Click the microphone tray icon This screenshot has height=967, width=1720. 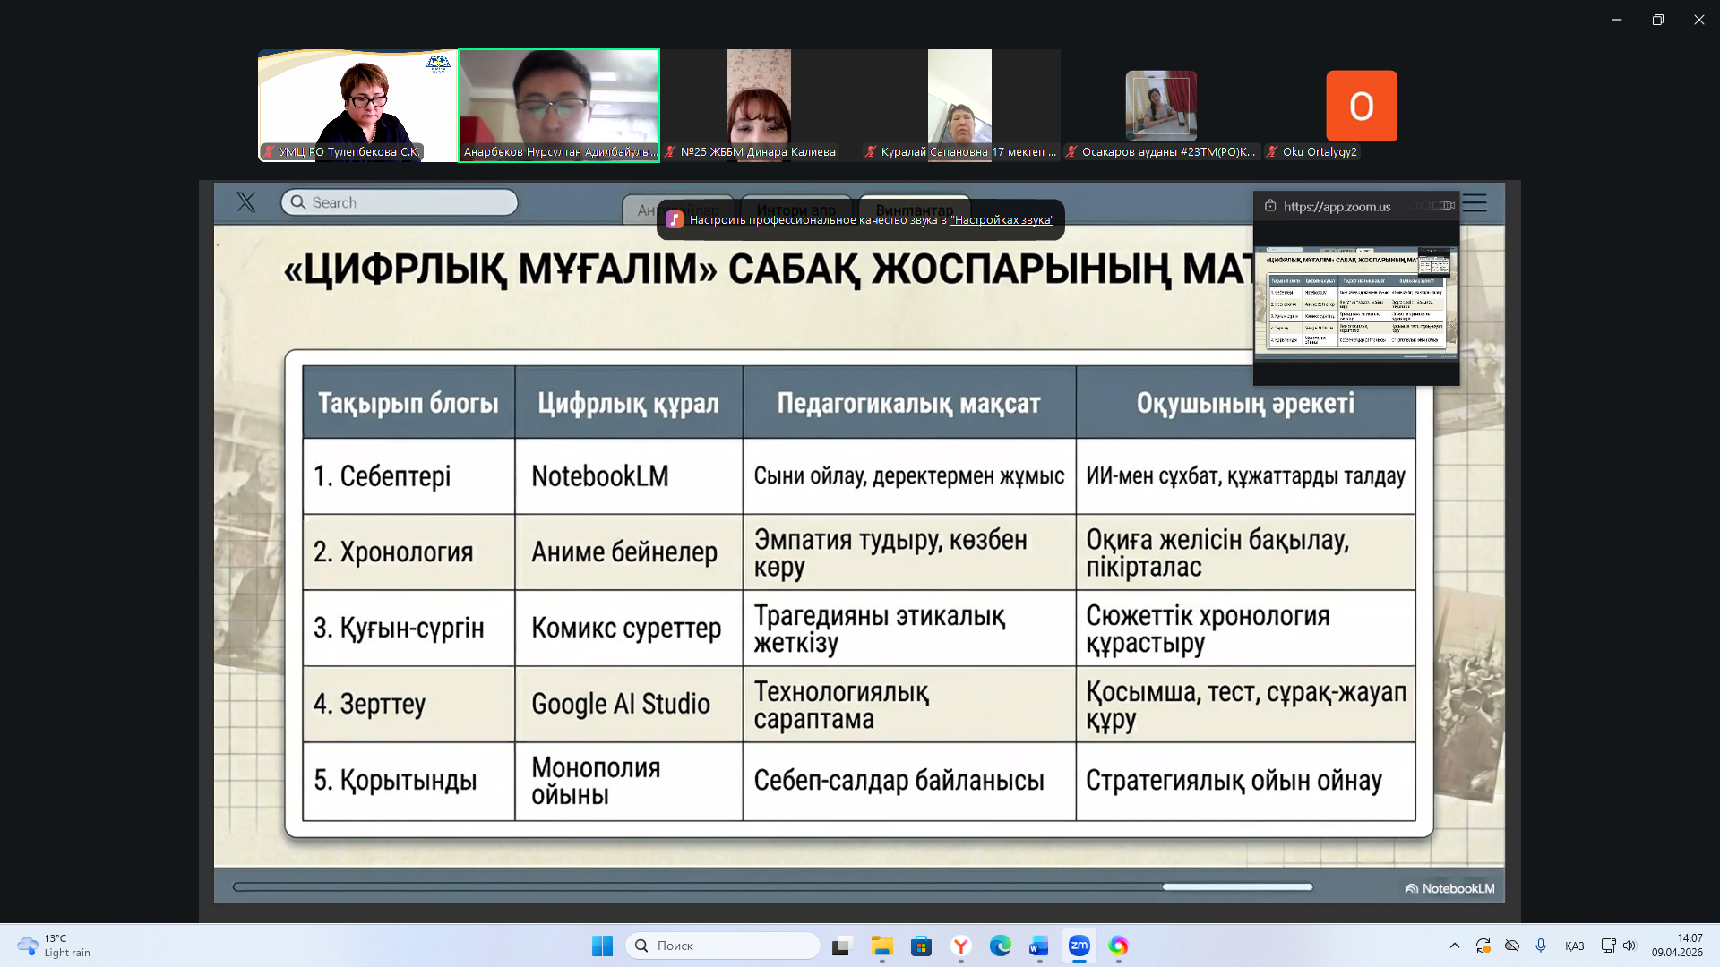tap(1541, 946)
